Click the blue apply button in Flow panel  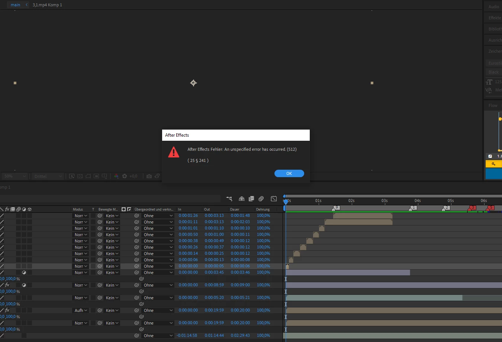point(494,173)
